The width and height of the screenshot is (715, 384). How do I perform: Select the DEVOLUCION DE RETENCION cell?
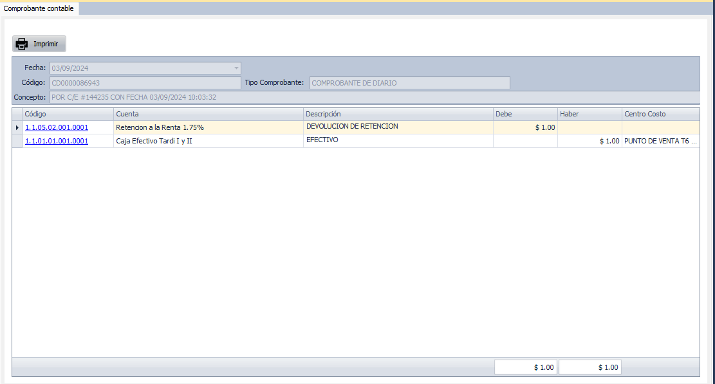(398, 127)
